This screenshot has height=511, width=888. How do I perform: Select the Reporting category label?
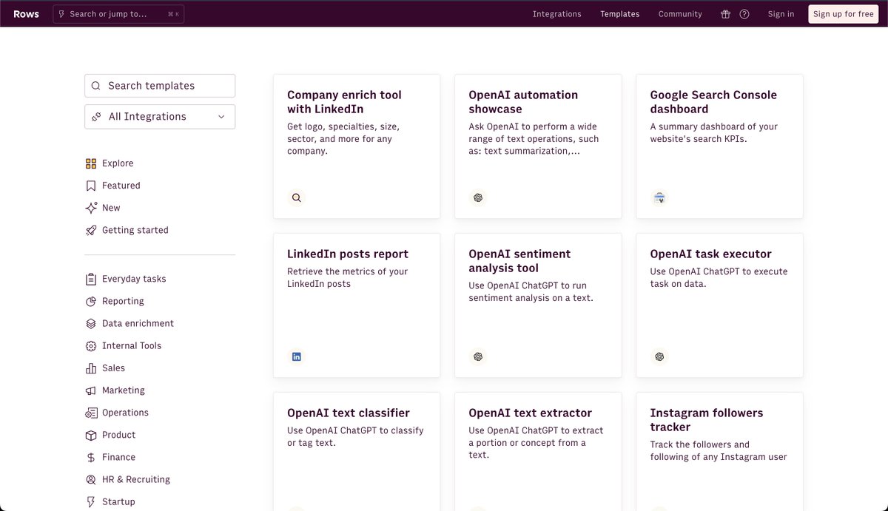123,301
